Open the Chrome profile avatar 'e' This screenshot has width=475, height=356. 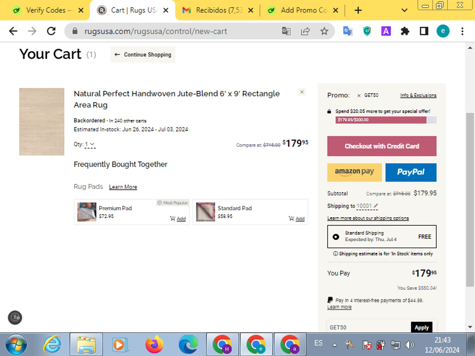443,31
